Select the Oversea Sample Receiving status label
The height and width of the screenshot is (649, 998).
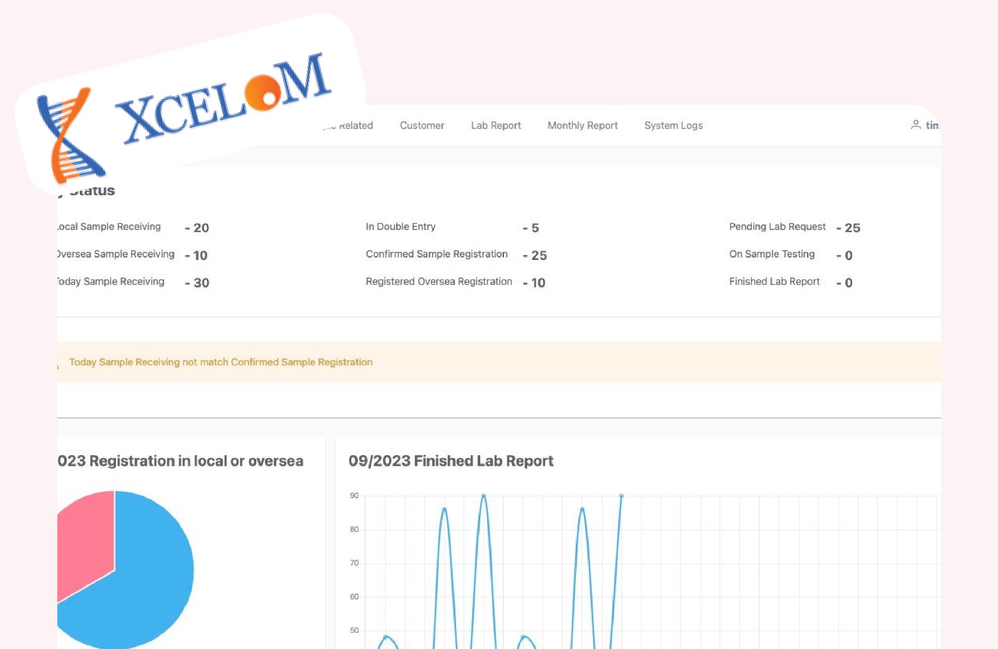tap(116, 254)
